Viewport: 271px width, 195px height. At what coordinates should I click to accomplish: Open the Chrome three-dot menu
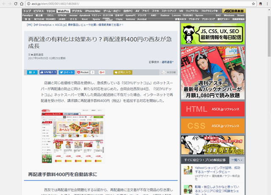pos(267,3)
